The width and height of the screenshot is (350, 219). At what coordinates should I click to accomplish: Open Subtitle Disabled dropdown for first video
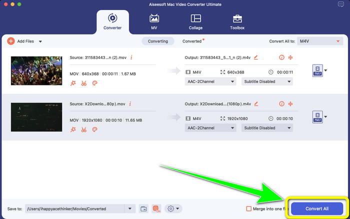pyautogui.click(x=267, y=81)
